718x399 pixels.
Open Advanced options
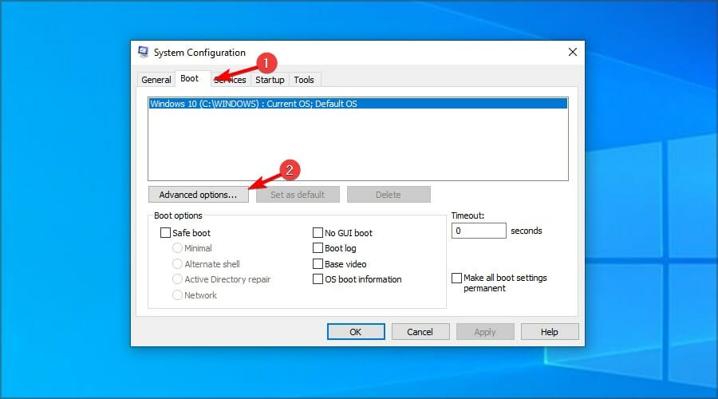199,195
